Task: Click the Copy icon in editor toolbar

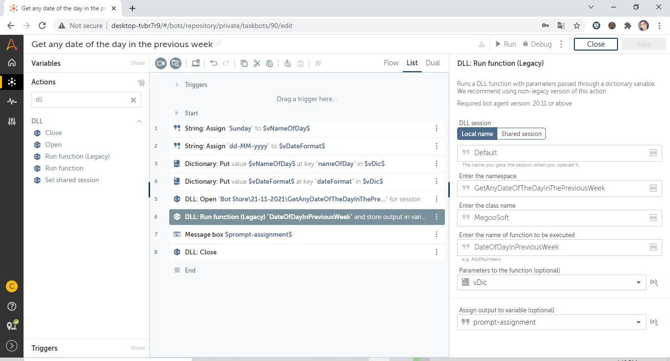Action: click(244, 63)
